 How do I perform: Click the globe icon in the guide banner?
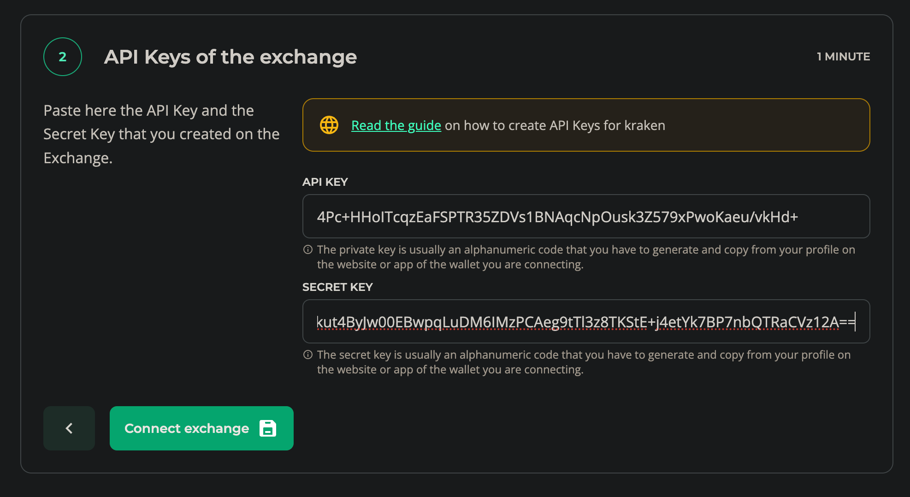click(329, 124)
